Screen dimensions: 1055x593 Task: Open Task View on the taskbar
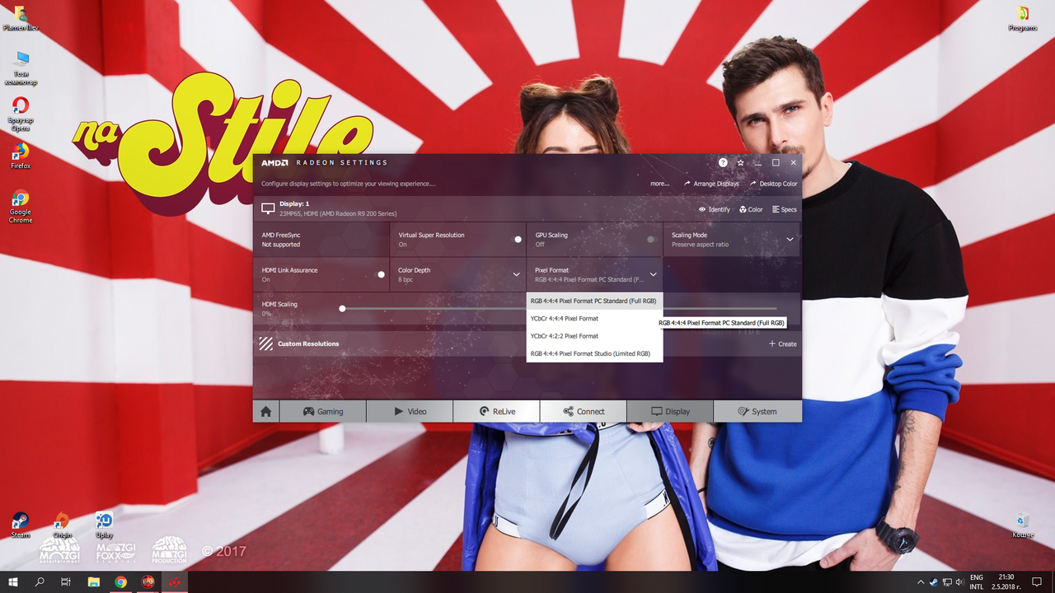pos(66,581)
